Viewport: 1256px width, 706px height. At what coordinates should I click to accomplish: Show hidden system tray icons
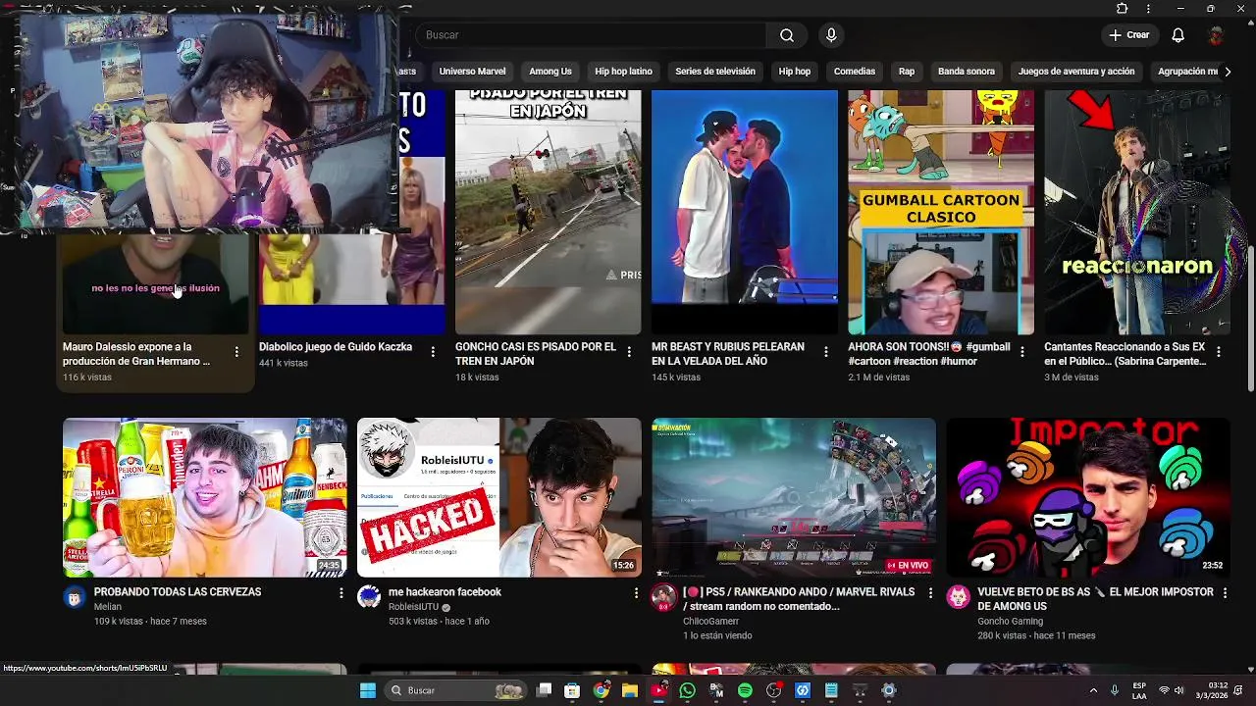pos(1093,690)
